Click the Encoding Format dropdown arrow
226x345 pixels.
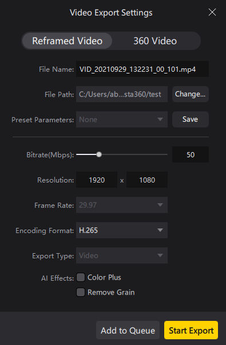[160, 230]
